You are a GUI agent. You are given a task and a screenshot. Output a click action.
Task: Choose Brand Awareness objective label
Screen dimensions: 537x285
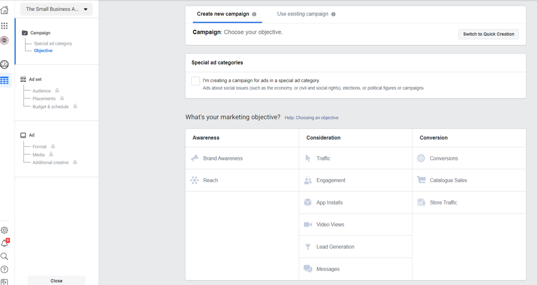[x=223, y=158]
